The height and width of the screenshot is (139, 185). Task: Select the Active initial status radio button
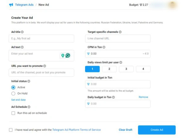coord(13,87)
